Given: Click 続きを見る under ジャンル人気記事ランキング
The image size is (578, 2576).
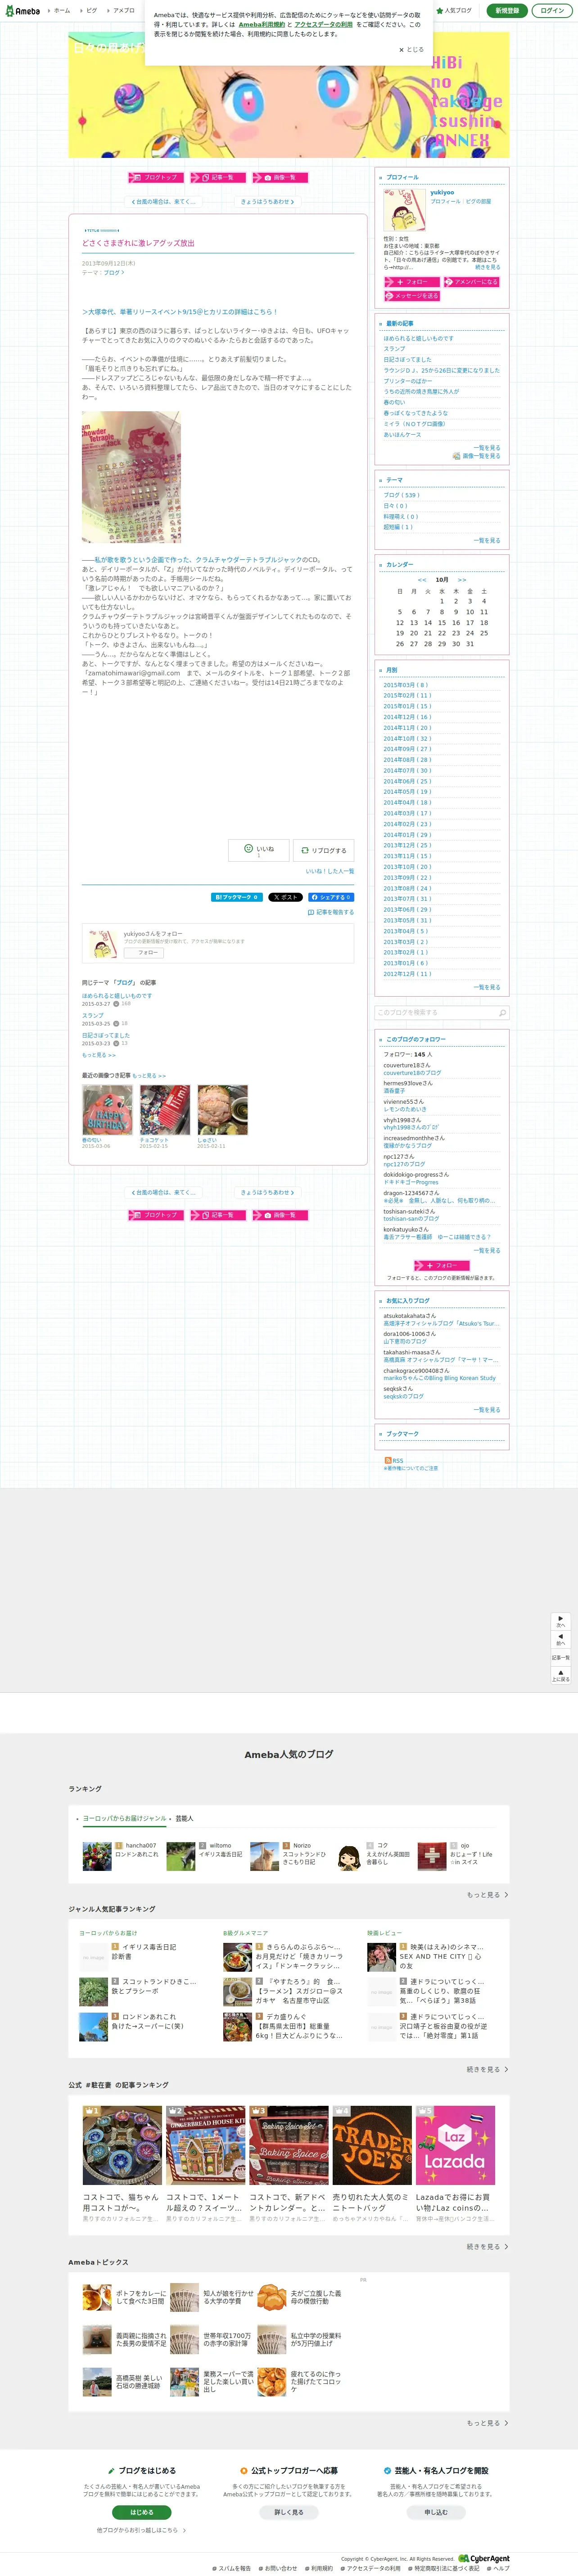Looking at the screenshot, I should pyautogui.click(x=487, y=2070).
